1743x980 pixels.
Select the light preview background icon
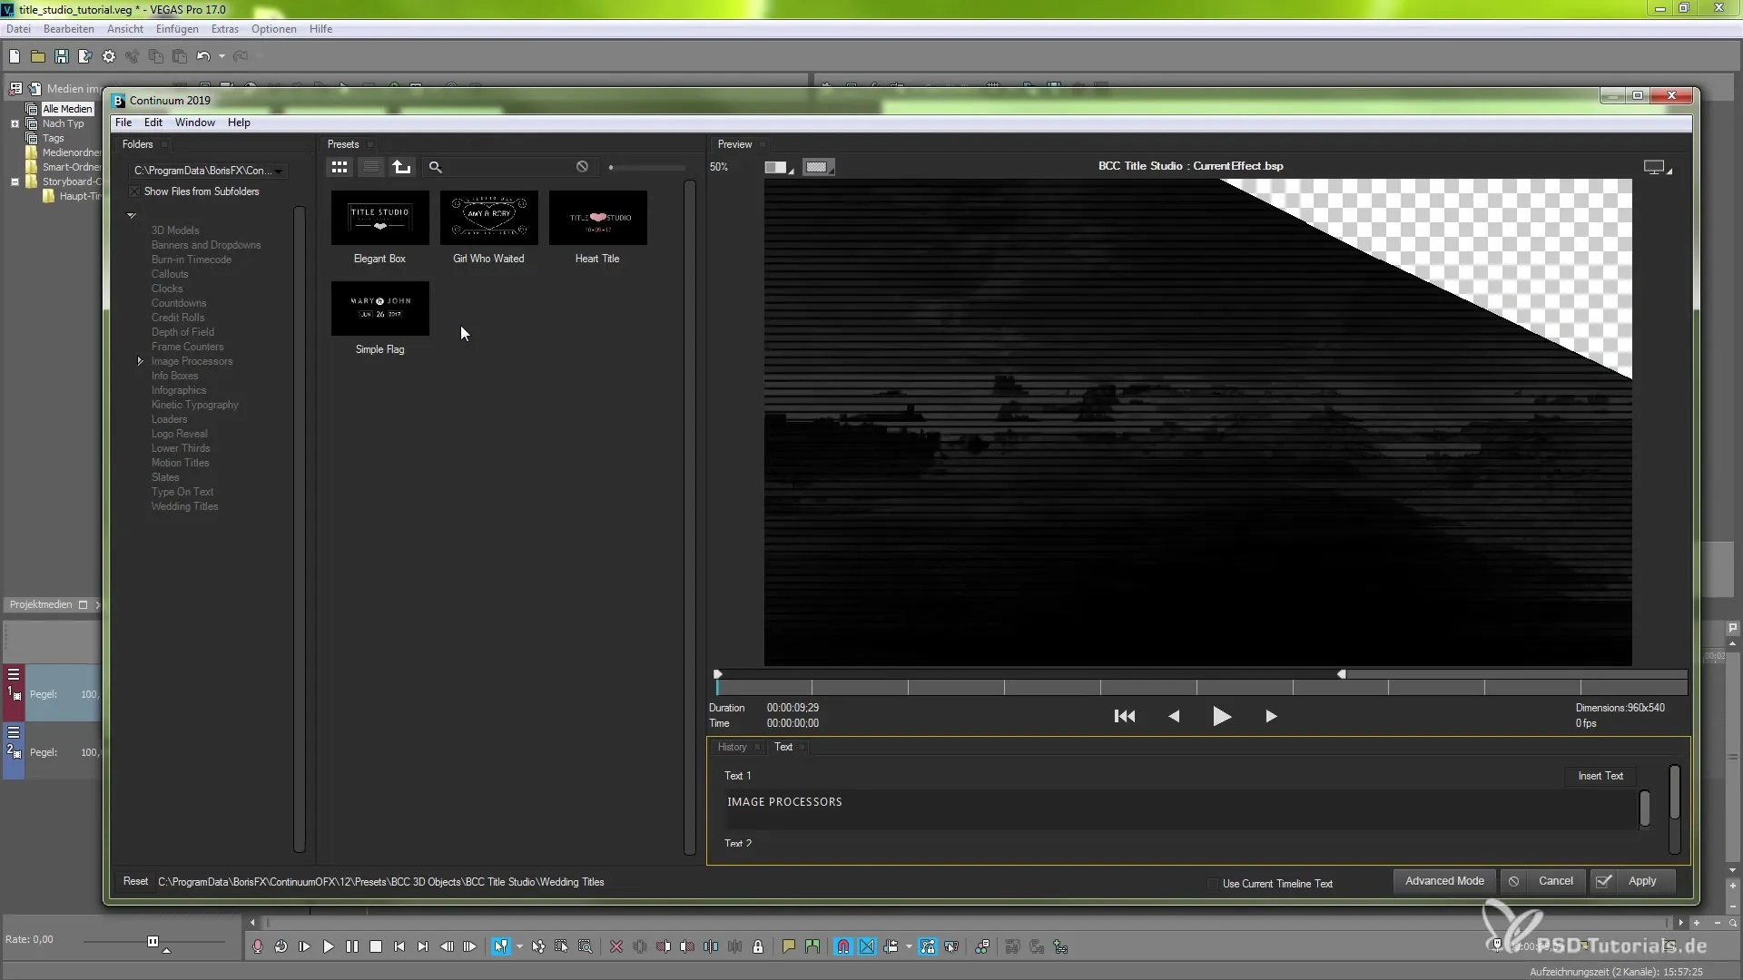[777, 167]
